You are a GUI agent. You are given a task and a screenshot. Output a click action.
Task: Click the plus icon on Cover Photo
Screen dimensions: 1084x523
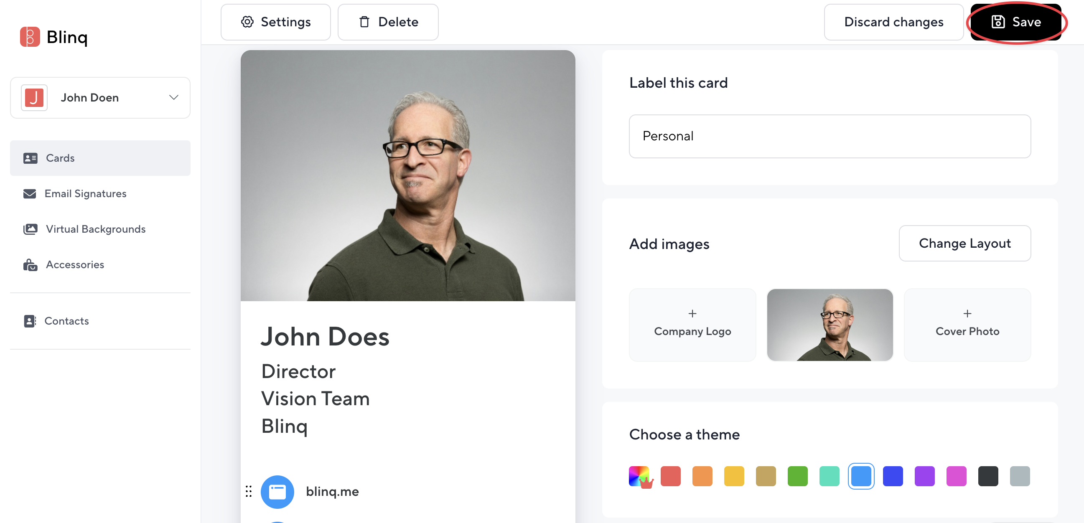967,313
